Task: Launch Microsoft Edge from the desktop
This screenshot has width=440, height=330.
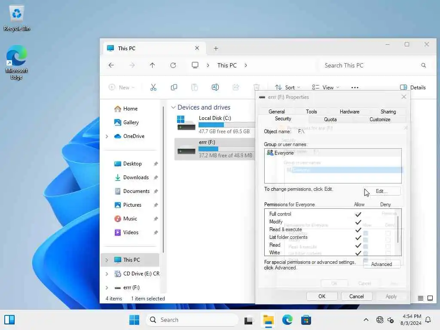Action: click(x=17, y=62)
